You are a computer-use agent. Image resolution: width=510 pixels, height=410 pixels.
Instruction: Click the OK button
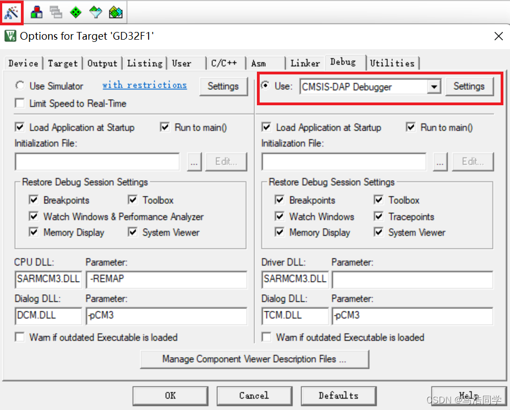[x=171, y=396]
